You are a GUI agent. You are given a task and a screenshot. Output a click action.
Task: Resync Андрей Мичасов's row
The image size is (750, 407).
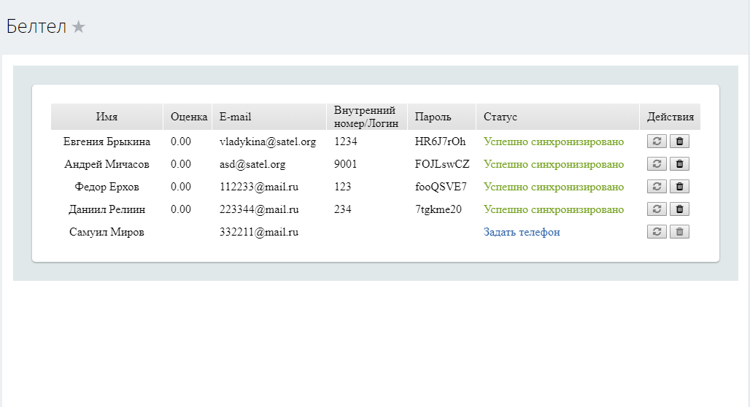coord(657,164)
